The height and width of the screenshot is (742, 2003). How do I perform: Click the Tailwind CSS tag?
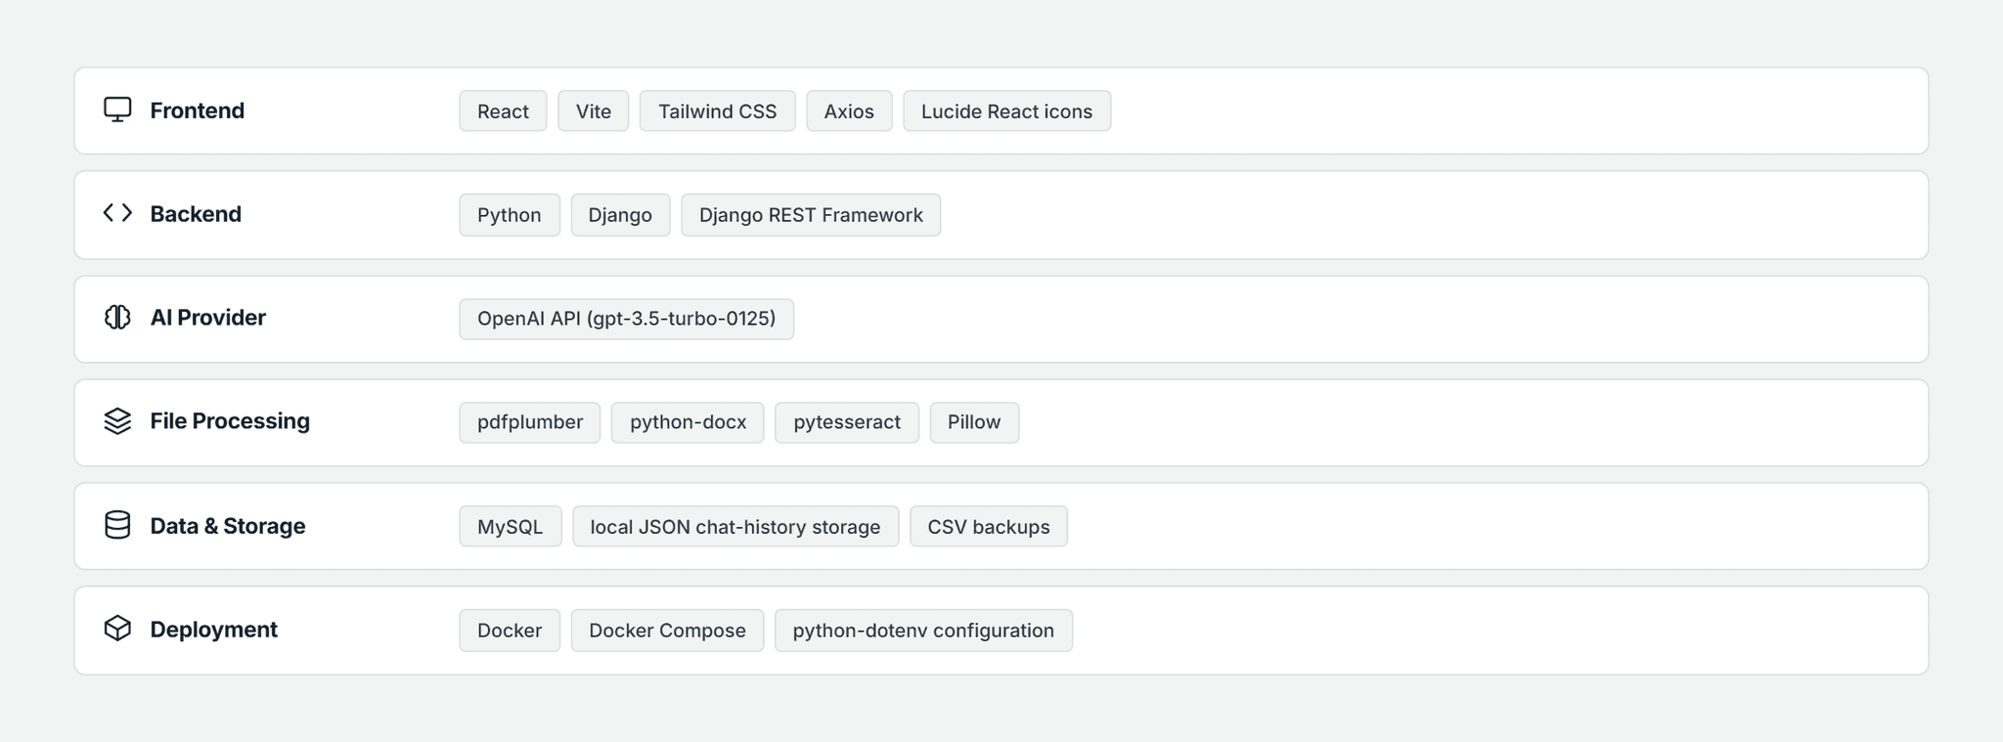click(718, 110)
